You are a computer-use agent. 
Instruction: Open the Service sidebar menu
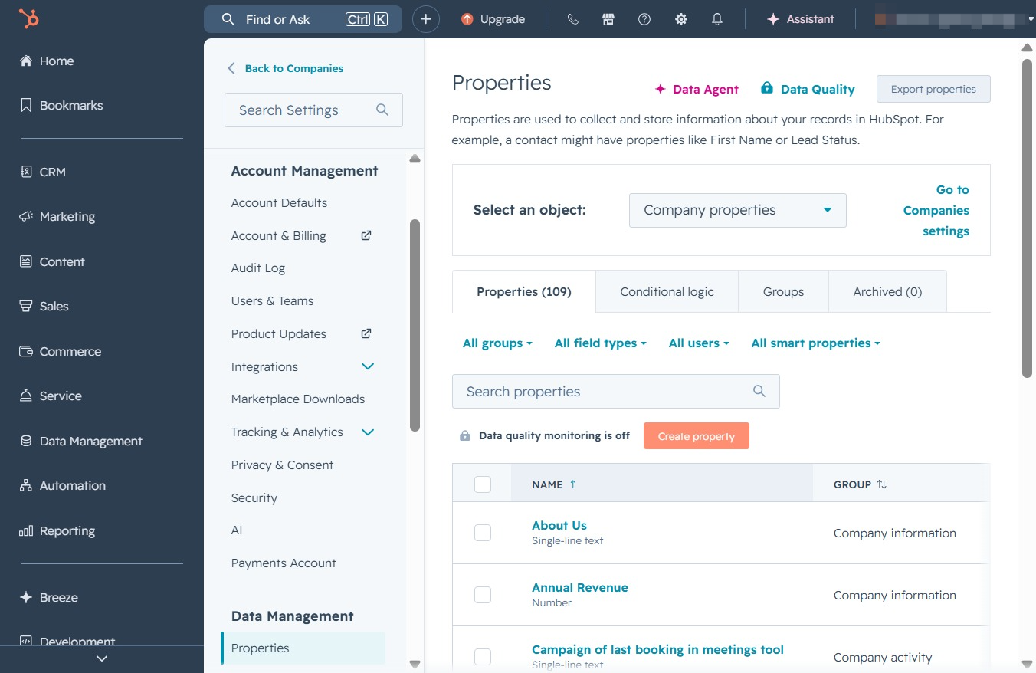[x=51, y=396]
